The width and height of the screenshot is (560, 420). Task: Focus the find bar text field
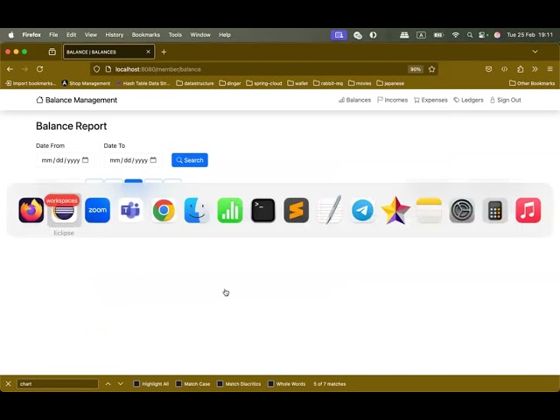point(58,383)
